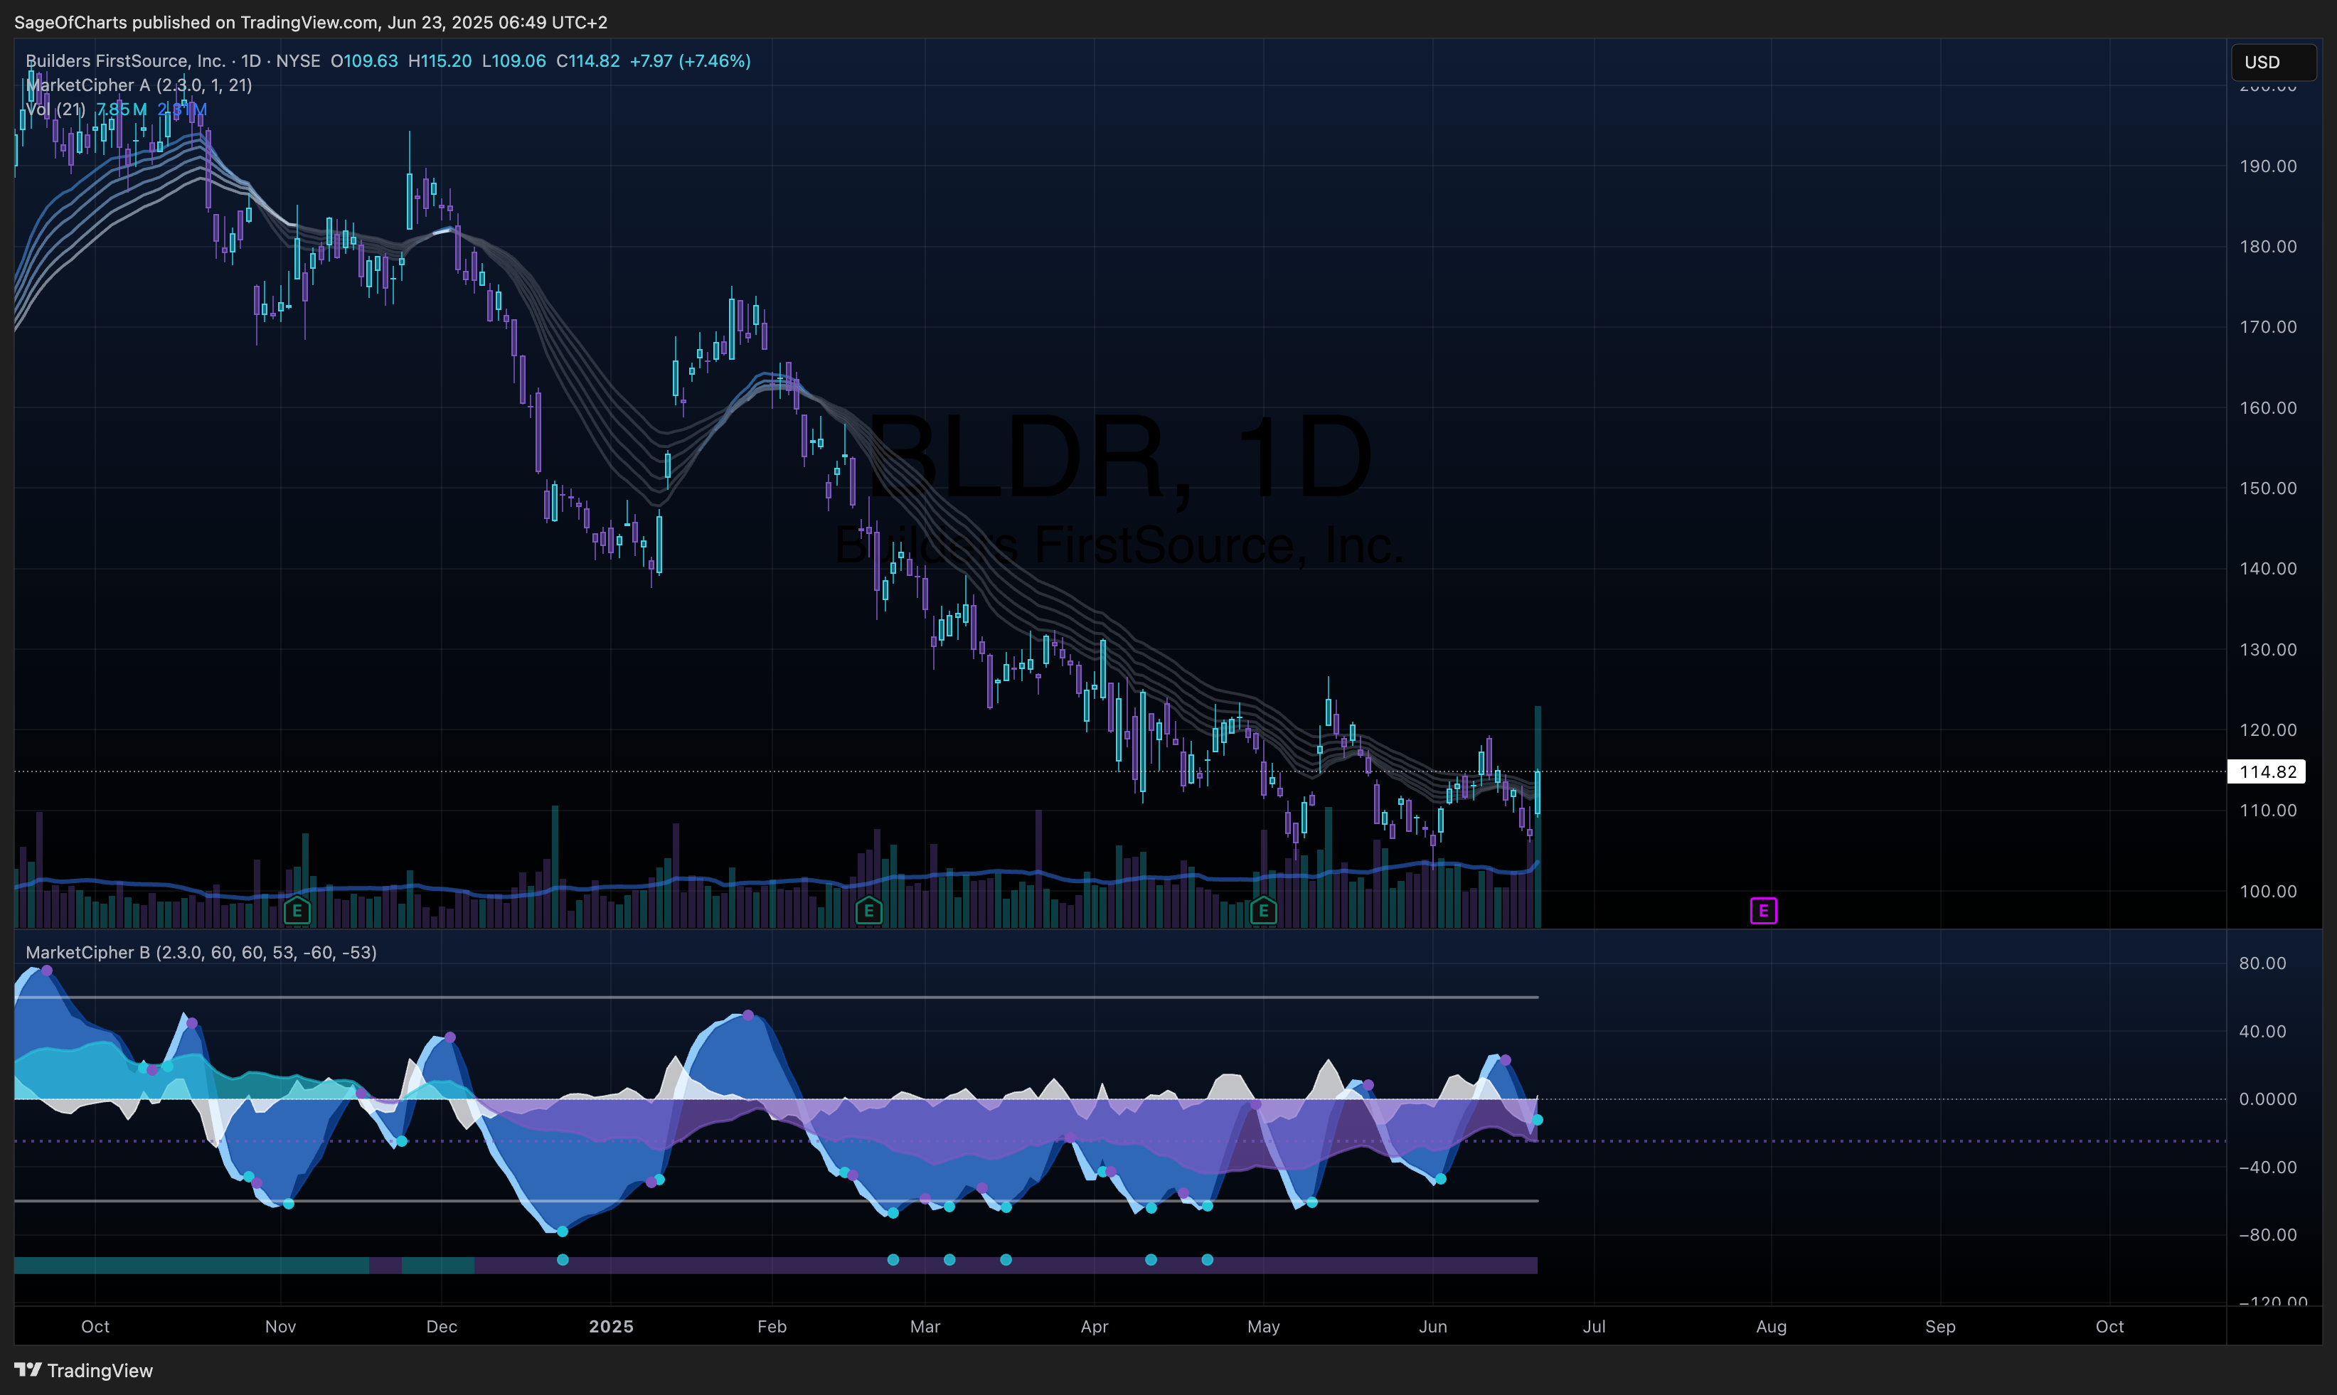
Task: Select the Vol (21) indicator legend
Action: click(x=55, y=109)
